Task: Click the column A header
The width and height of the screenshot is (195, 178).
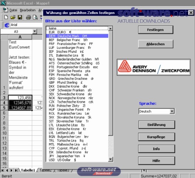Action: click(20, 37)
